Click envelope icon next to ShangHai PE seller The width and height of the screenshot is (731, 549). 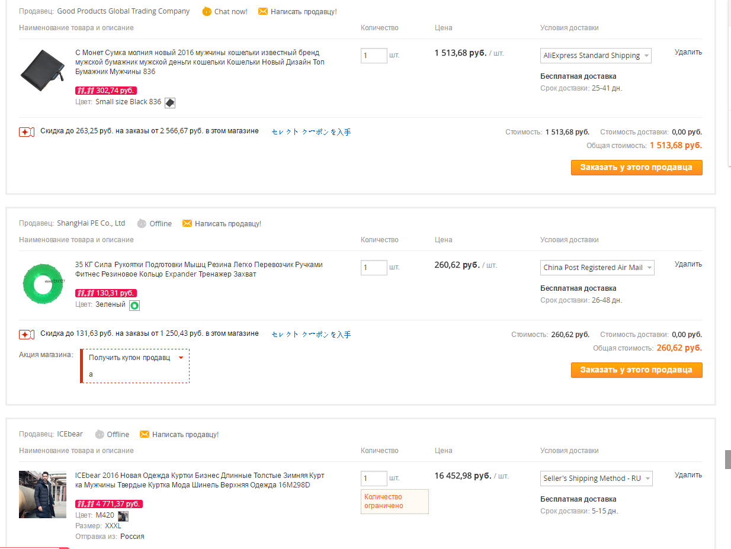187,223
